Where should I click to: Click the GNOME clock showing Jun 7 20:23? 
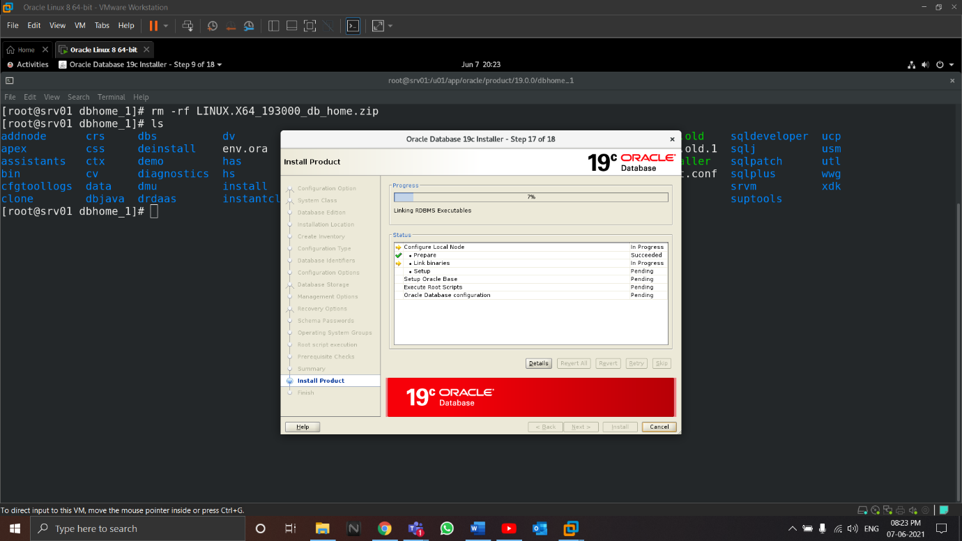[481, 64]
